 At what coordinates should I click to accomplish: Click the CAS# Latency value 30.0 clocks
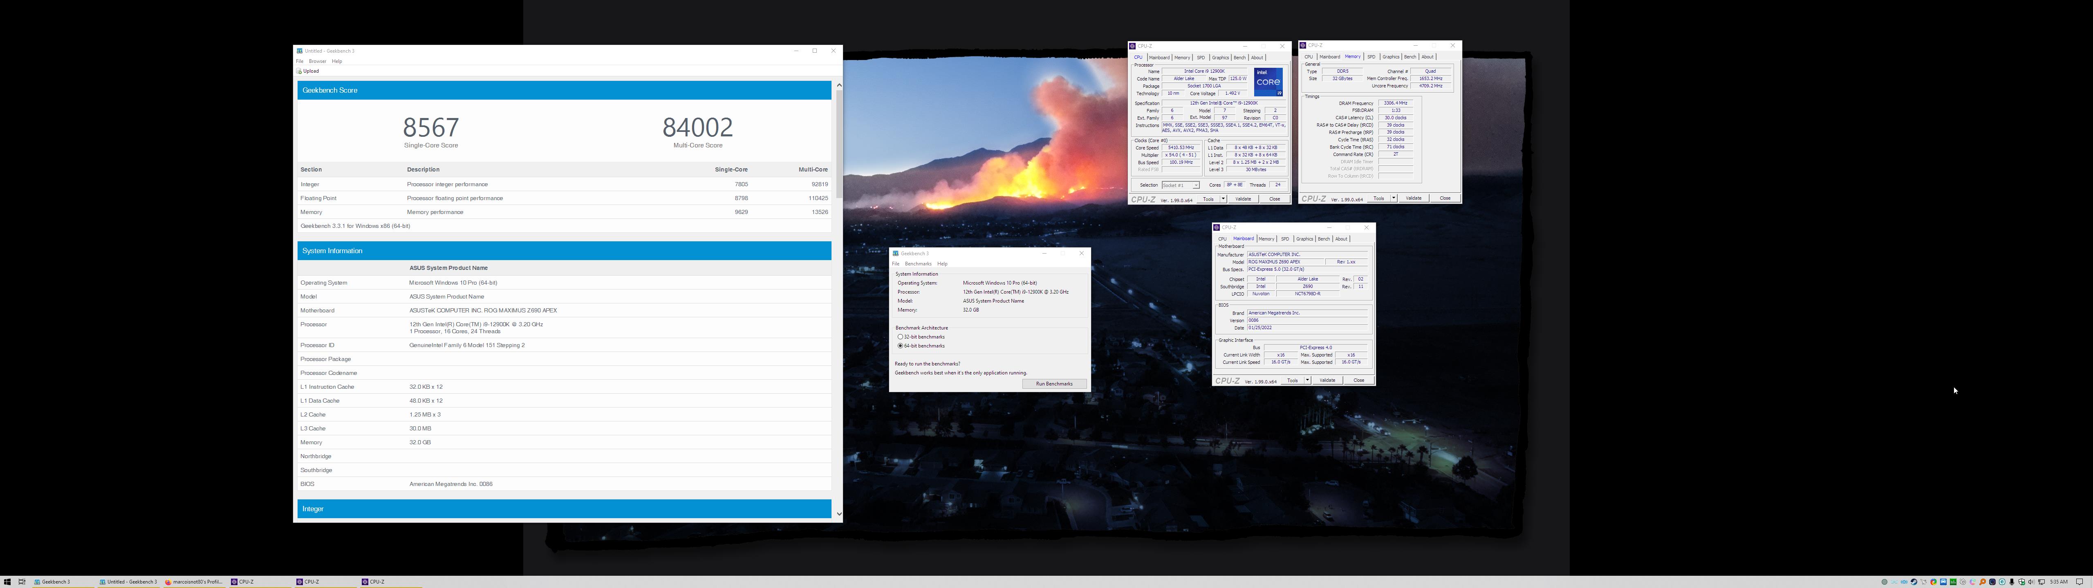coord(1396,118)
